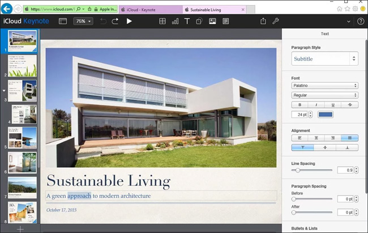Toggle bold text formatting
The height and width of the screenshot is (233, 368).
tap(299, 105)
